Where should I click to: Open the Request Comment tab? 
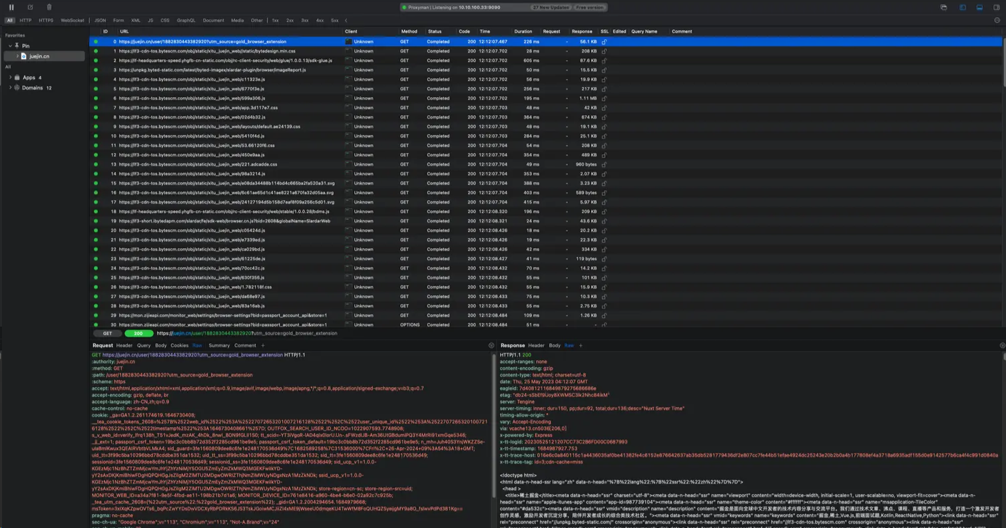(x=245, y=346)
